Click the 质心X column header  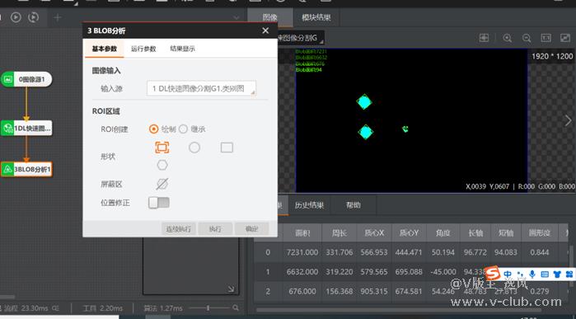pos(374,232)
